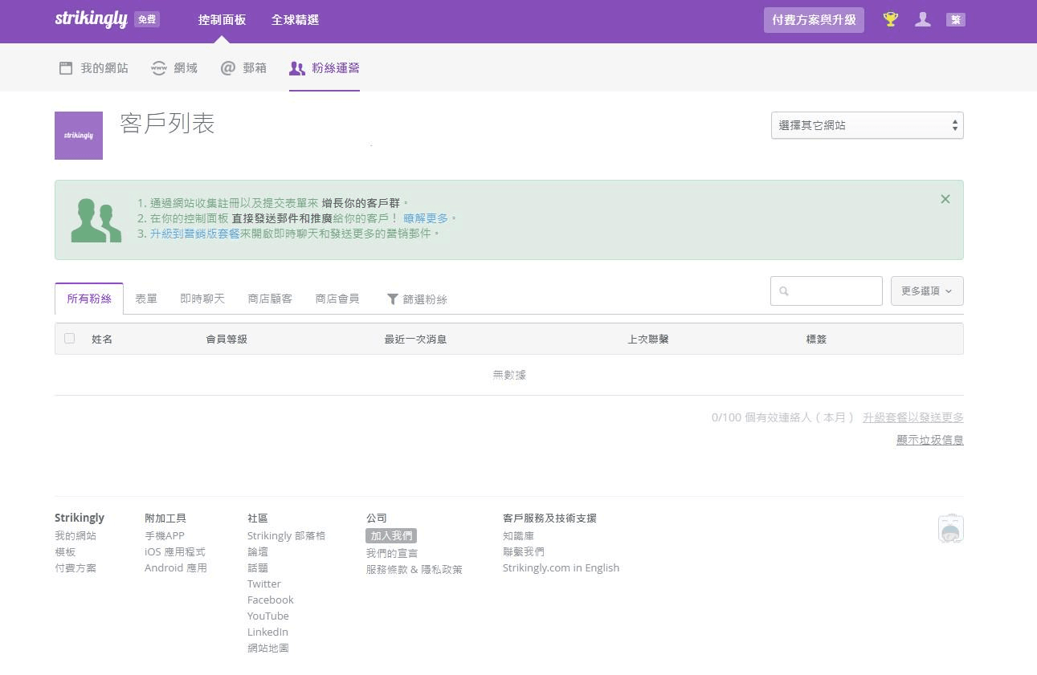Click the 付費方案與升級 button
The height and width of the screenshot is (675, 1037).
[x=814, y=19]
